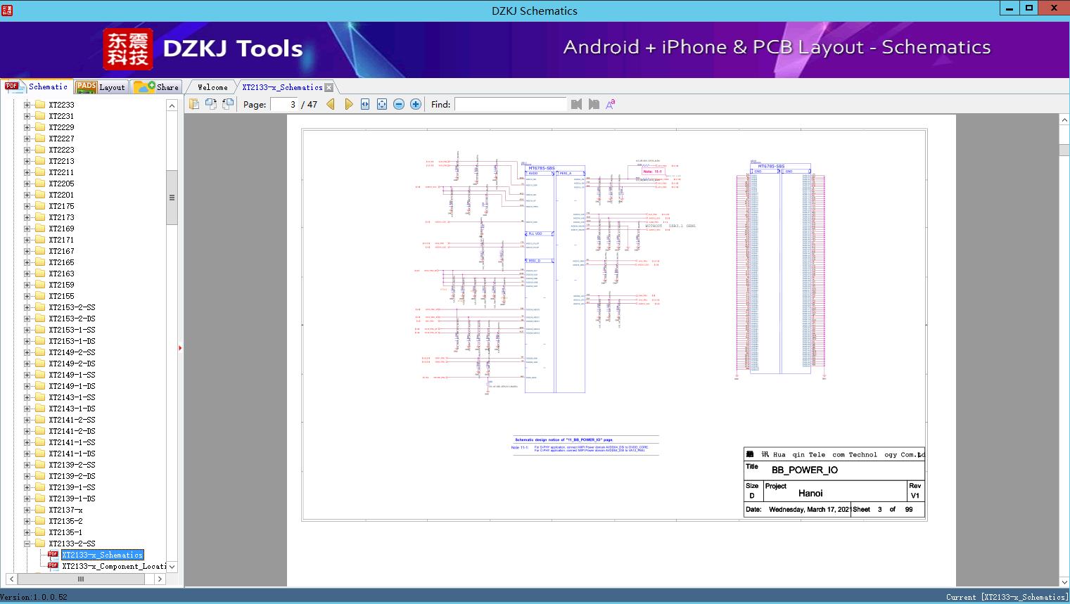Open the XT2133-x_Component_Location file
Screen dimensions: 1070x604
click(x=113, y=566)
